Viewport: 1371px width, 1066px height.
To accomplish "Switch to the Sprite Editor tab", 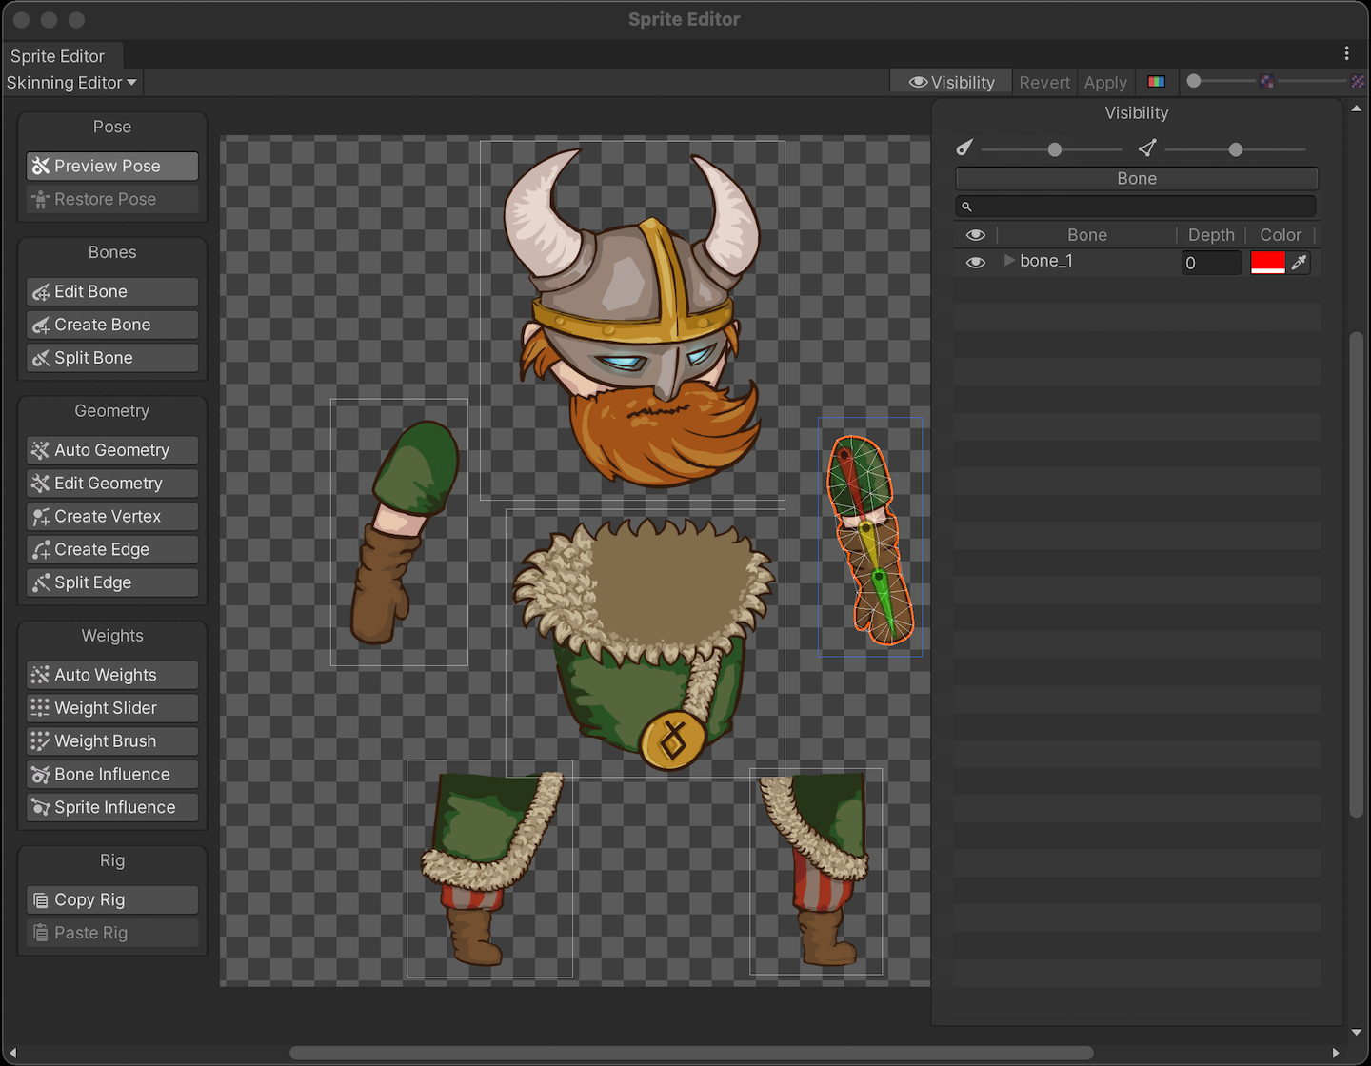I will coord(57,56).
